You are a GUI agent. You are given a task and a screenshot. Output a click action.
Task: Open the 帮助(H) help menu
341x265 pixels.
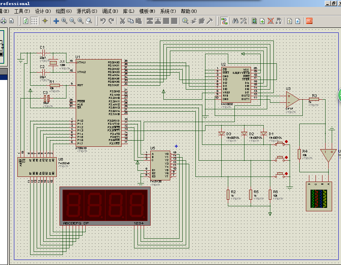189,11
